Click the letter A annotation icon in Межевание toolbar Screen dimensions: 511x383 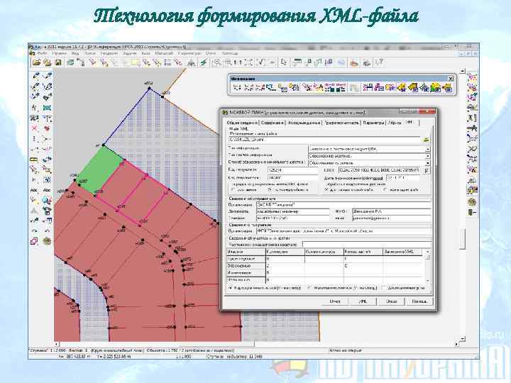coord(319,87)
